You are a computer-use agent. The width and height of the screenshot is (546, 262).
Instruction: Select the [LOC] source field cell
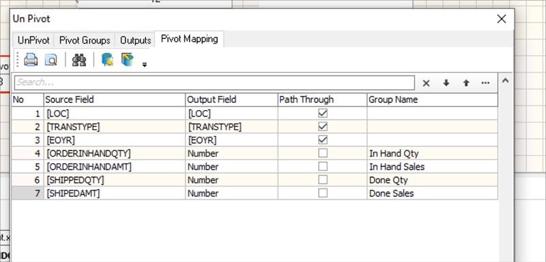coord(115,114)
